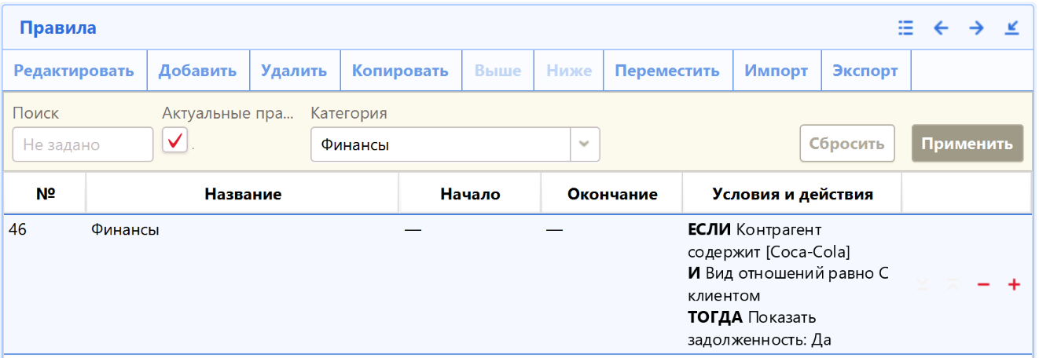The height and width of the screenshot is (358, 1039).
Task: Click the red minus icon in row 46
Action: [x=982, y=285]
